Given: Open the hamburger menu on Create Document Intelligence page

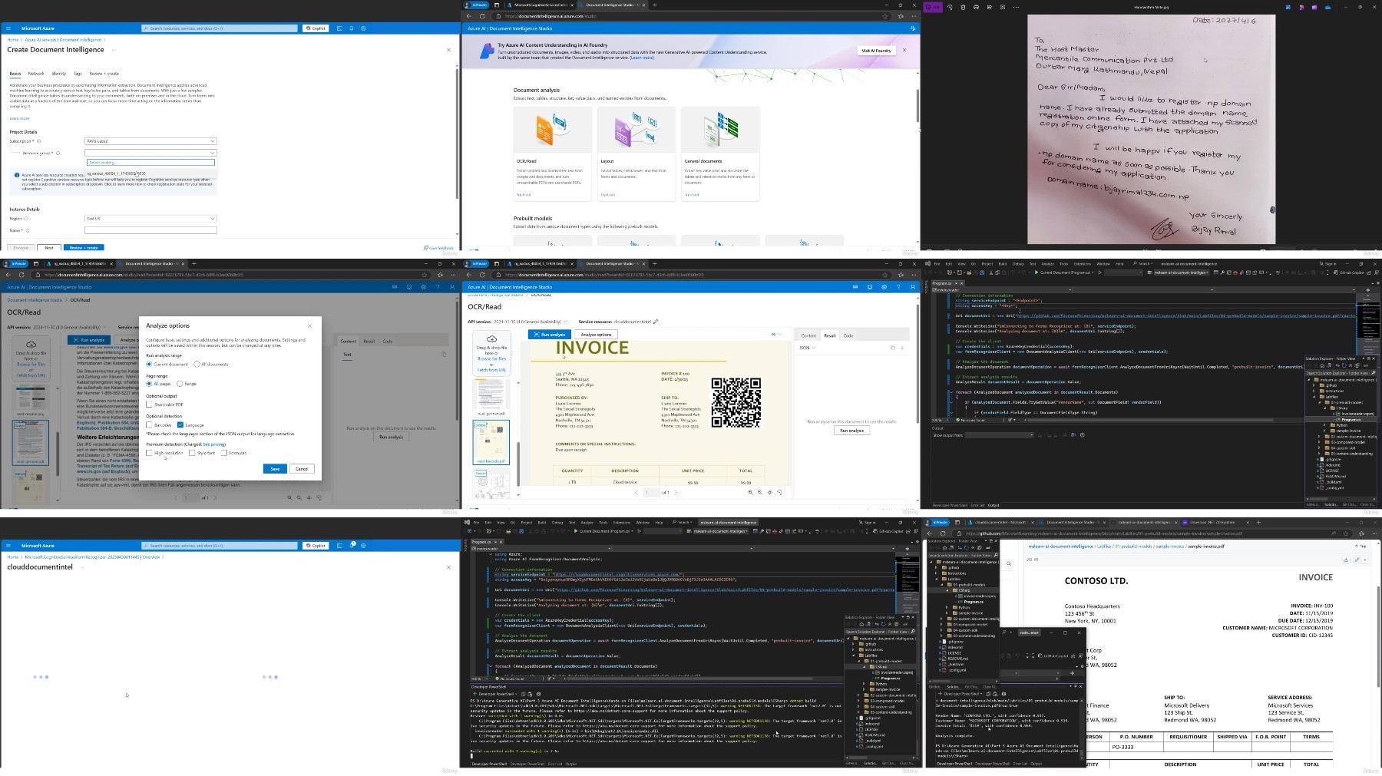Looking at the screenshot, I should point(8,28).
